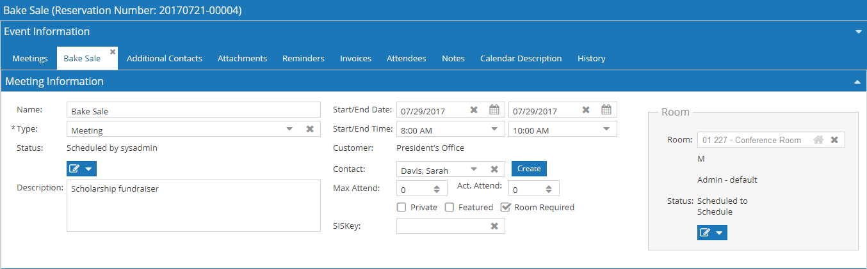Close the Bake Sale tab

[x=113, y=51]
